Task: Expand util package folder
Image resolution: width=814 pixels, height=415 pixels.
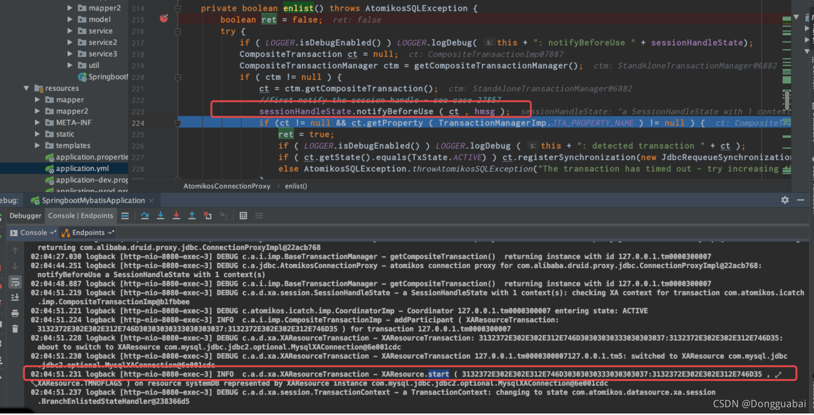Action: coord(70,65)
